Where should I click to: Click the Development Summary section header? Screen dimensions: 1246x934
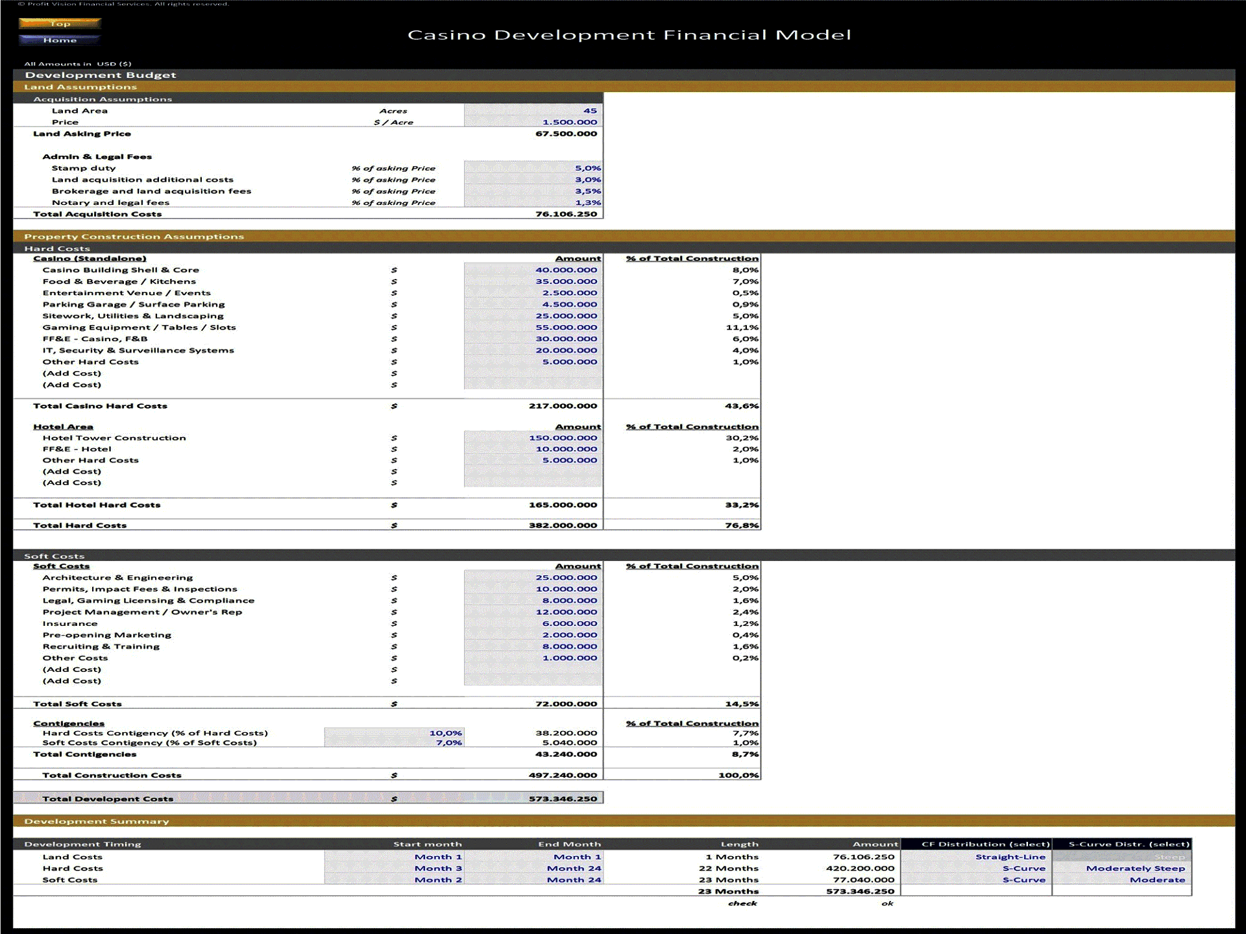624,821
